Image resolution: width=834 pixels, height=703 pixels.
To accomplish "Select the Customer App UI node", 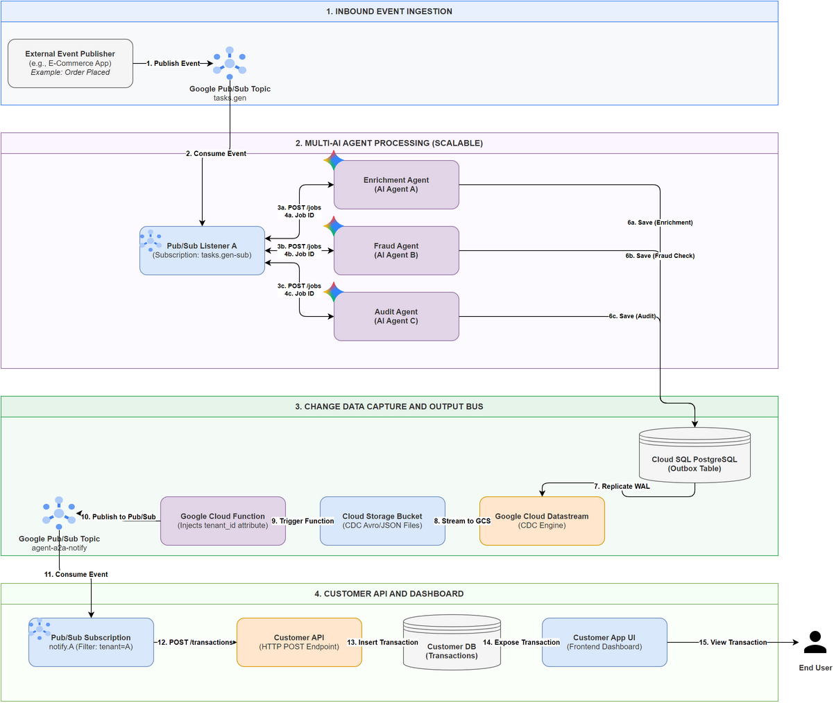I will click(604, 642).
